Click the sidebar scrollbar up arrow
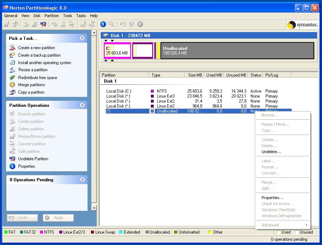 click(94, 33)
